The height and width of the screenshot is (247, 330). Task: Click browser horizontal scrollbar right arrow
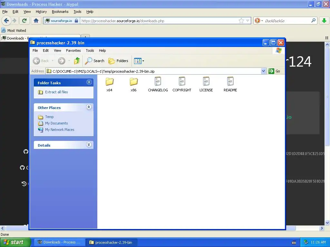pyautogui.click(x=322, y=228)
